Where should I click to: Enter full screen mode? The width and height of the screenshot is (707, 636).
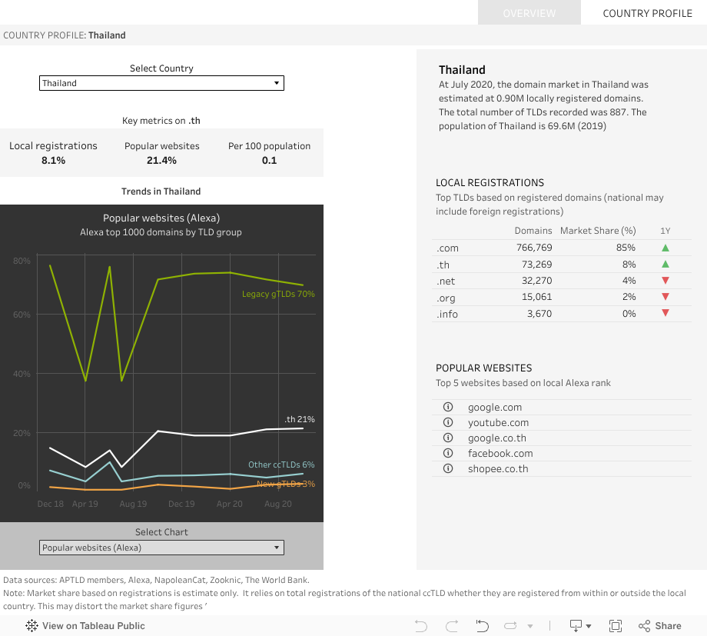[615, 626]
